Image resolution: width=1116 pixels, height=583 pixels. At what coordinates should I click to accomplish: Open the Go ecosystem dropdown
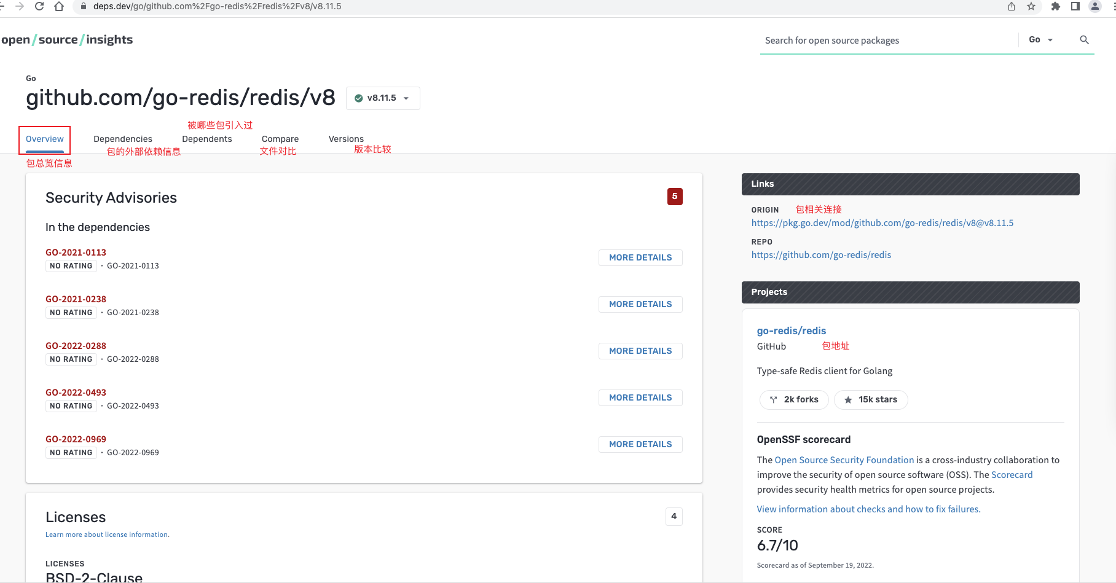click(1041, 40)
